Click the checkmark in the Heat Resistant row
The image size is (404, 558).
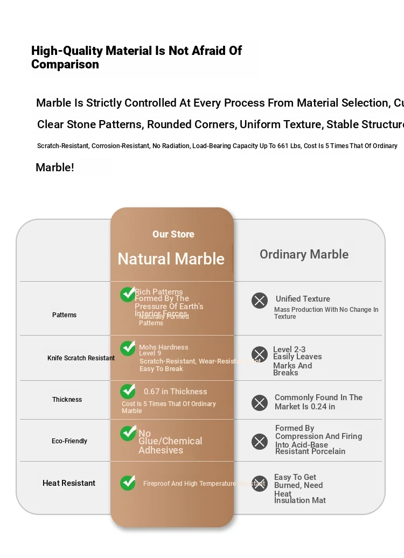click(128, 483)
